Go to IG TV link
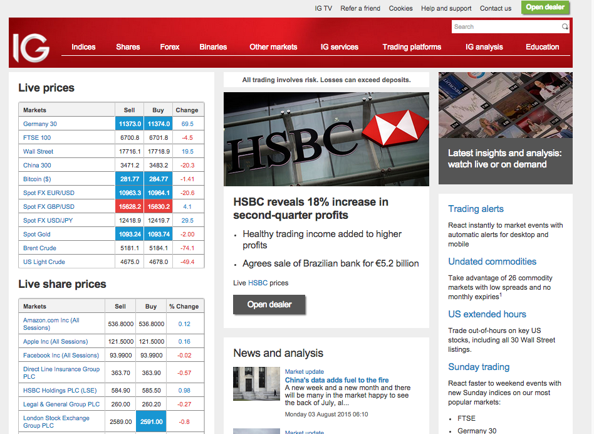The image size is (594, 434). (323, 8)
